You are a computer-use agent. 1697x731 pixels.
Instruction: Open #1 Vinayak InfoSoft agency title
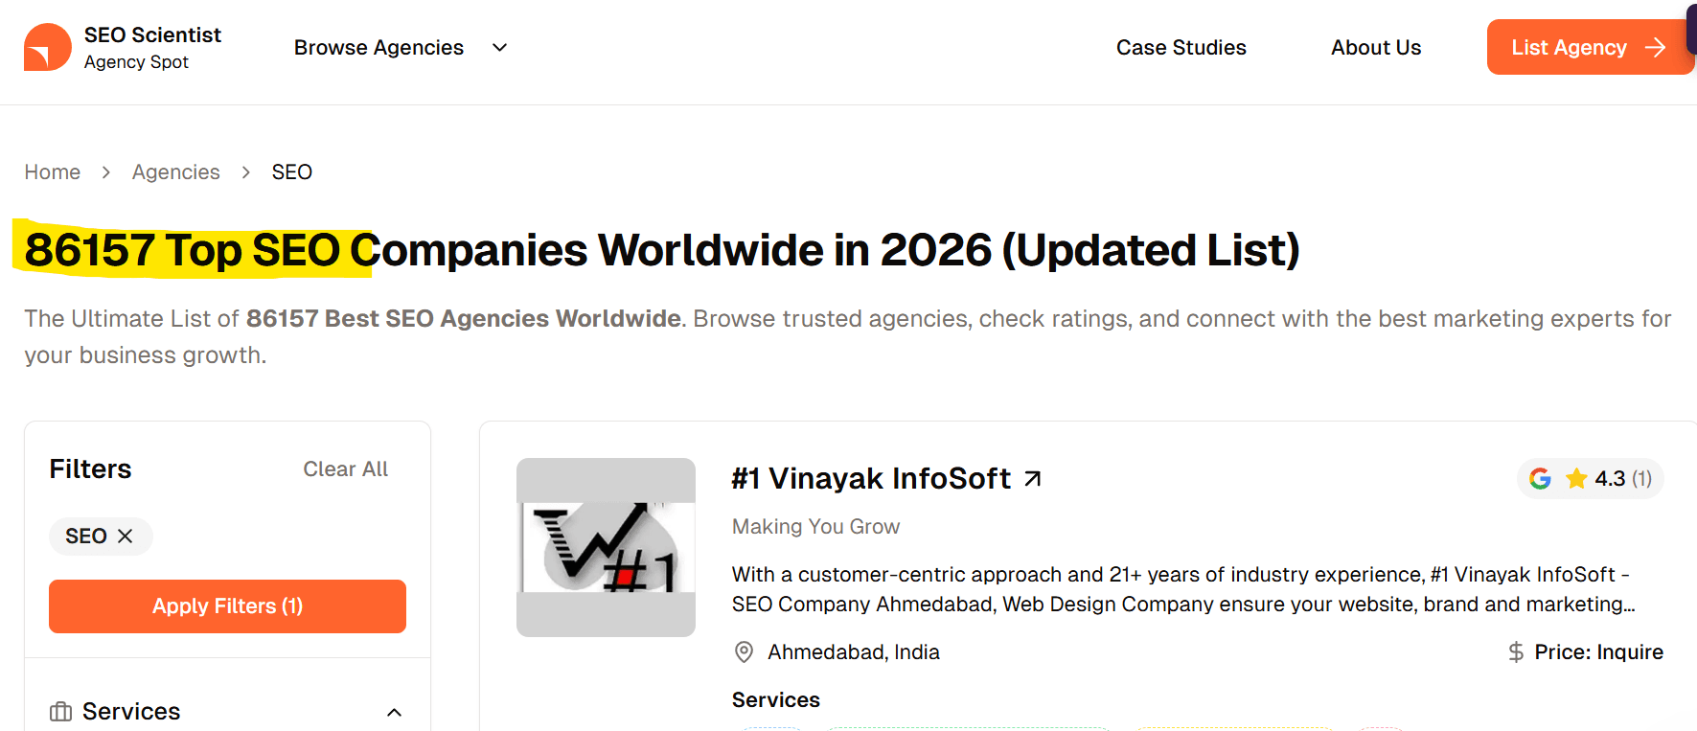point(870,478)
